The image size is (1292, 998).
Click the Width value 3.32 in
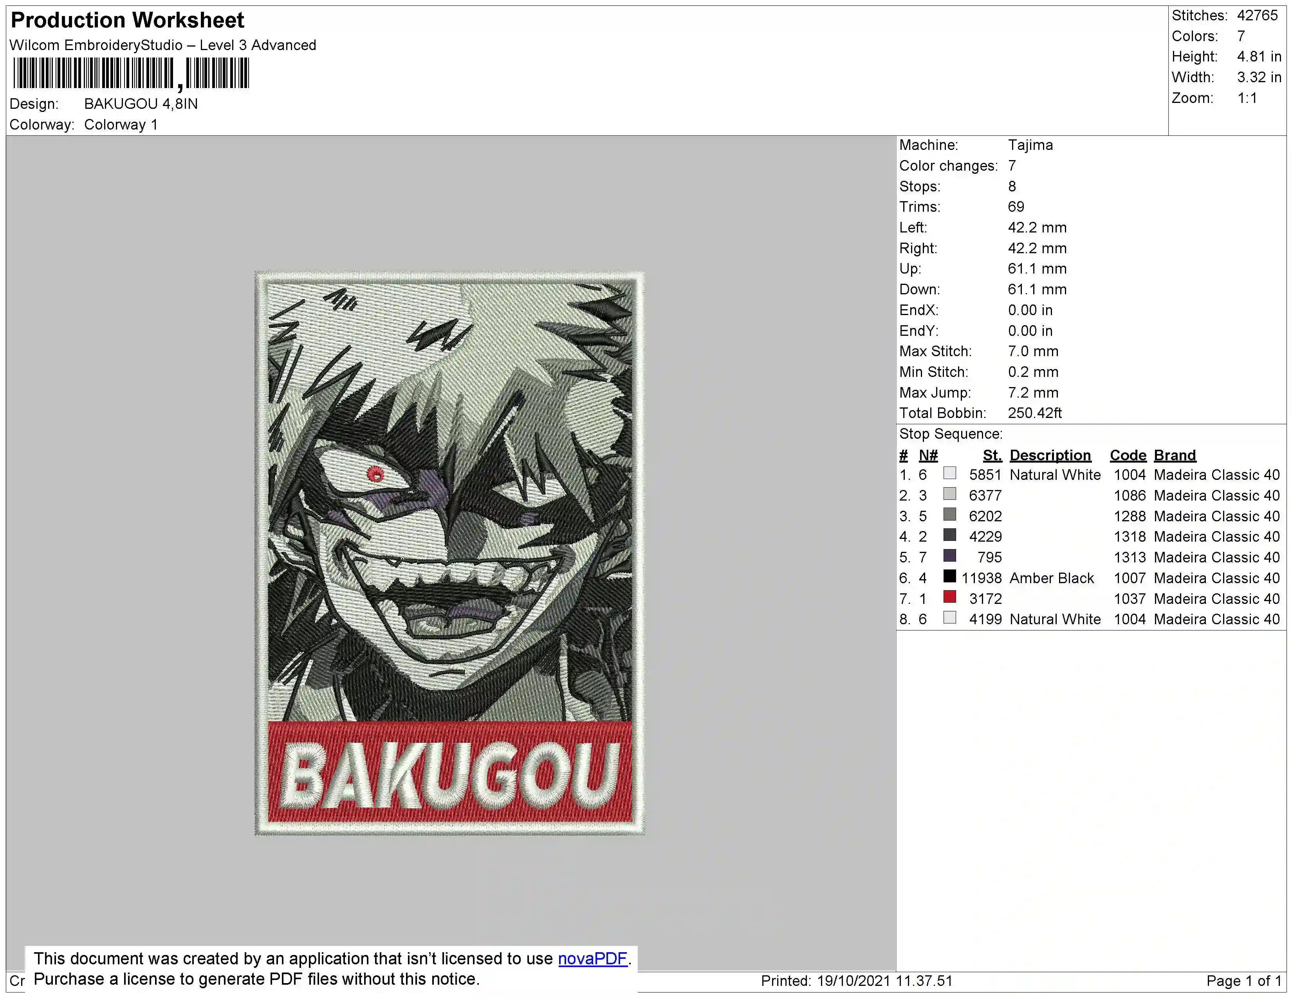(x=1259, y=77)
